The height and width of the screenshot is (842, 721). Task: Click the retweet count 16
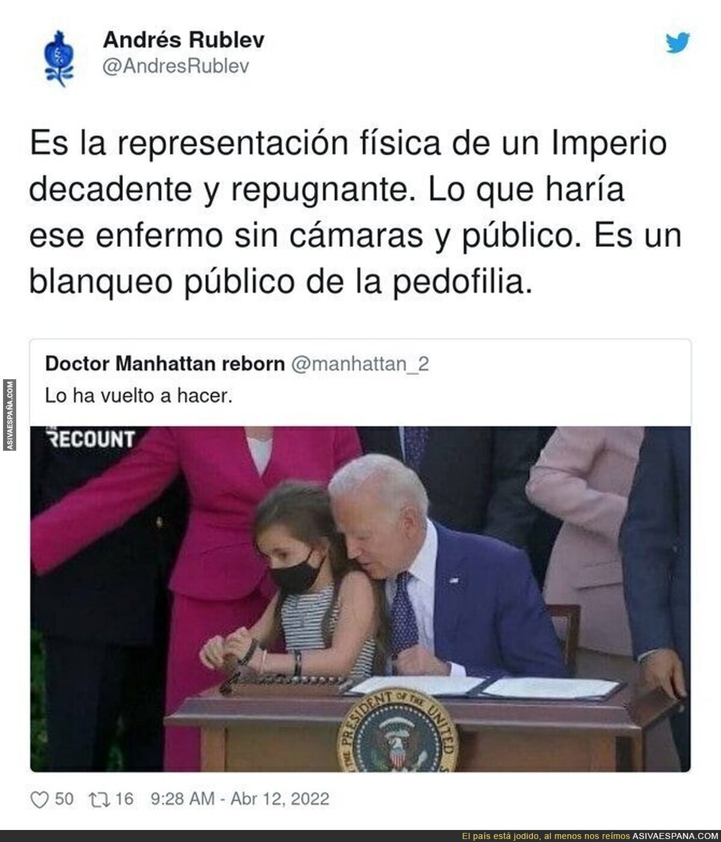point(123,799)
